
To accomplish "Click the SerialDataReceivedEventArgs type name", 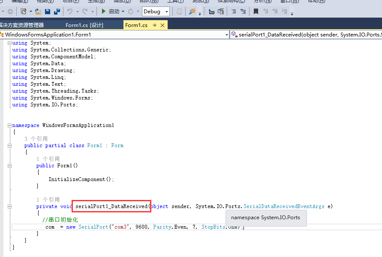I will 284,206.
